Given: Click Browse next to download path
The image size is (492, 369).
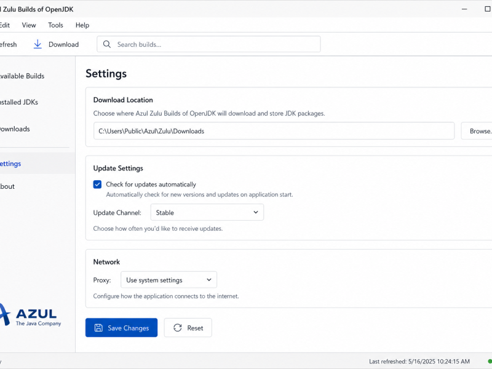Looking at the screenshot, I should pyautogui.click(x=477, y=131).
